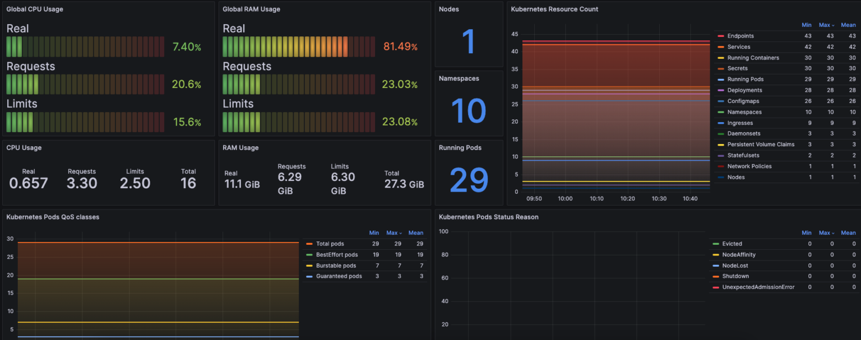Screen dimensions: 861x340
Task: Open the Kubernetes Resource Count panel title
Action: tap(554, 10)
